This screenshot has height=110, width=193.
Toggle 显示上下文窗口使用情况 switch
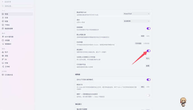click(x=149, y=80)
